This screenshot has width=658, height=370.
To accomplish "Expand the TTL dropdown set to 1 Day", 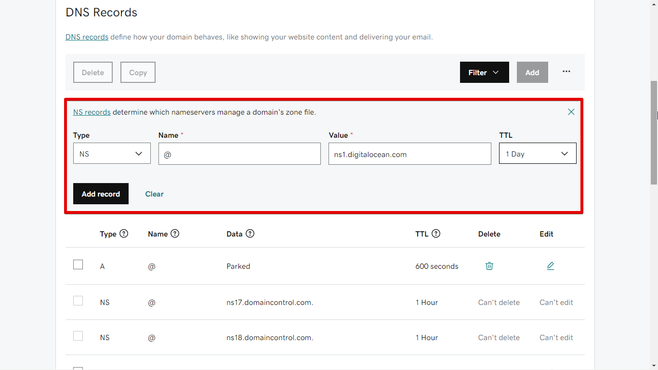I will click(537, 154).
